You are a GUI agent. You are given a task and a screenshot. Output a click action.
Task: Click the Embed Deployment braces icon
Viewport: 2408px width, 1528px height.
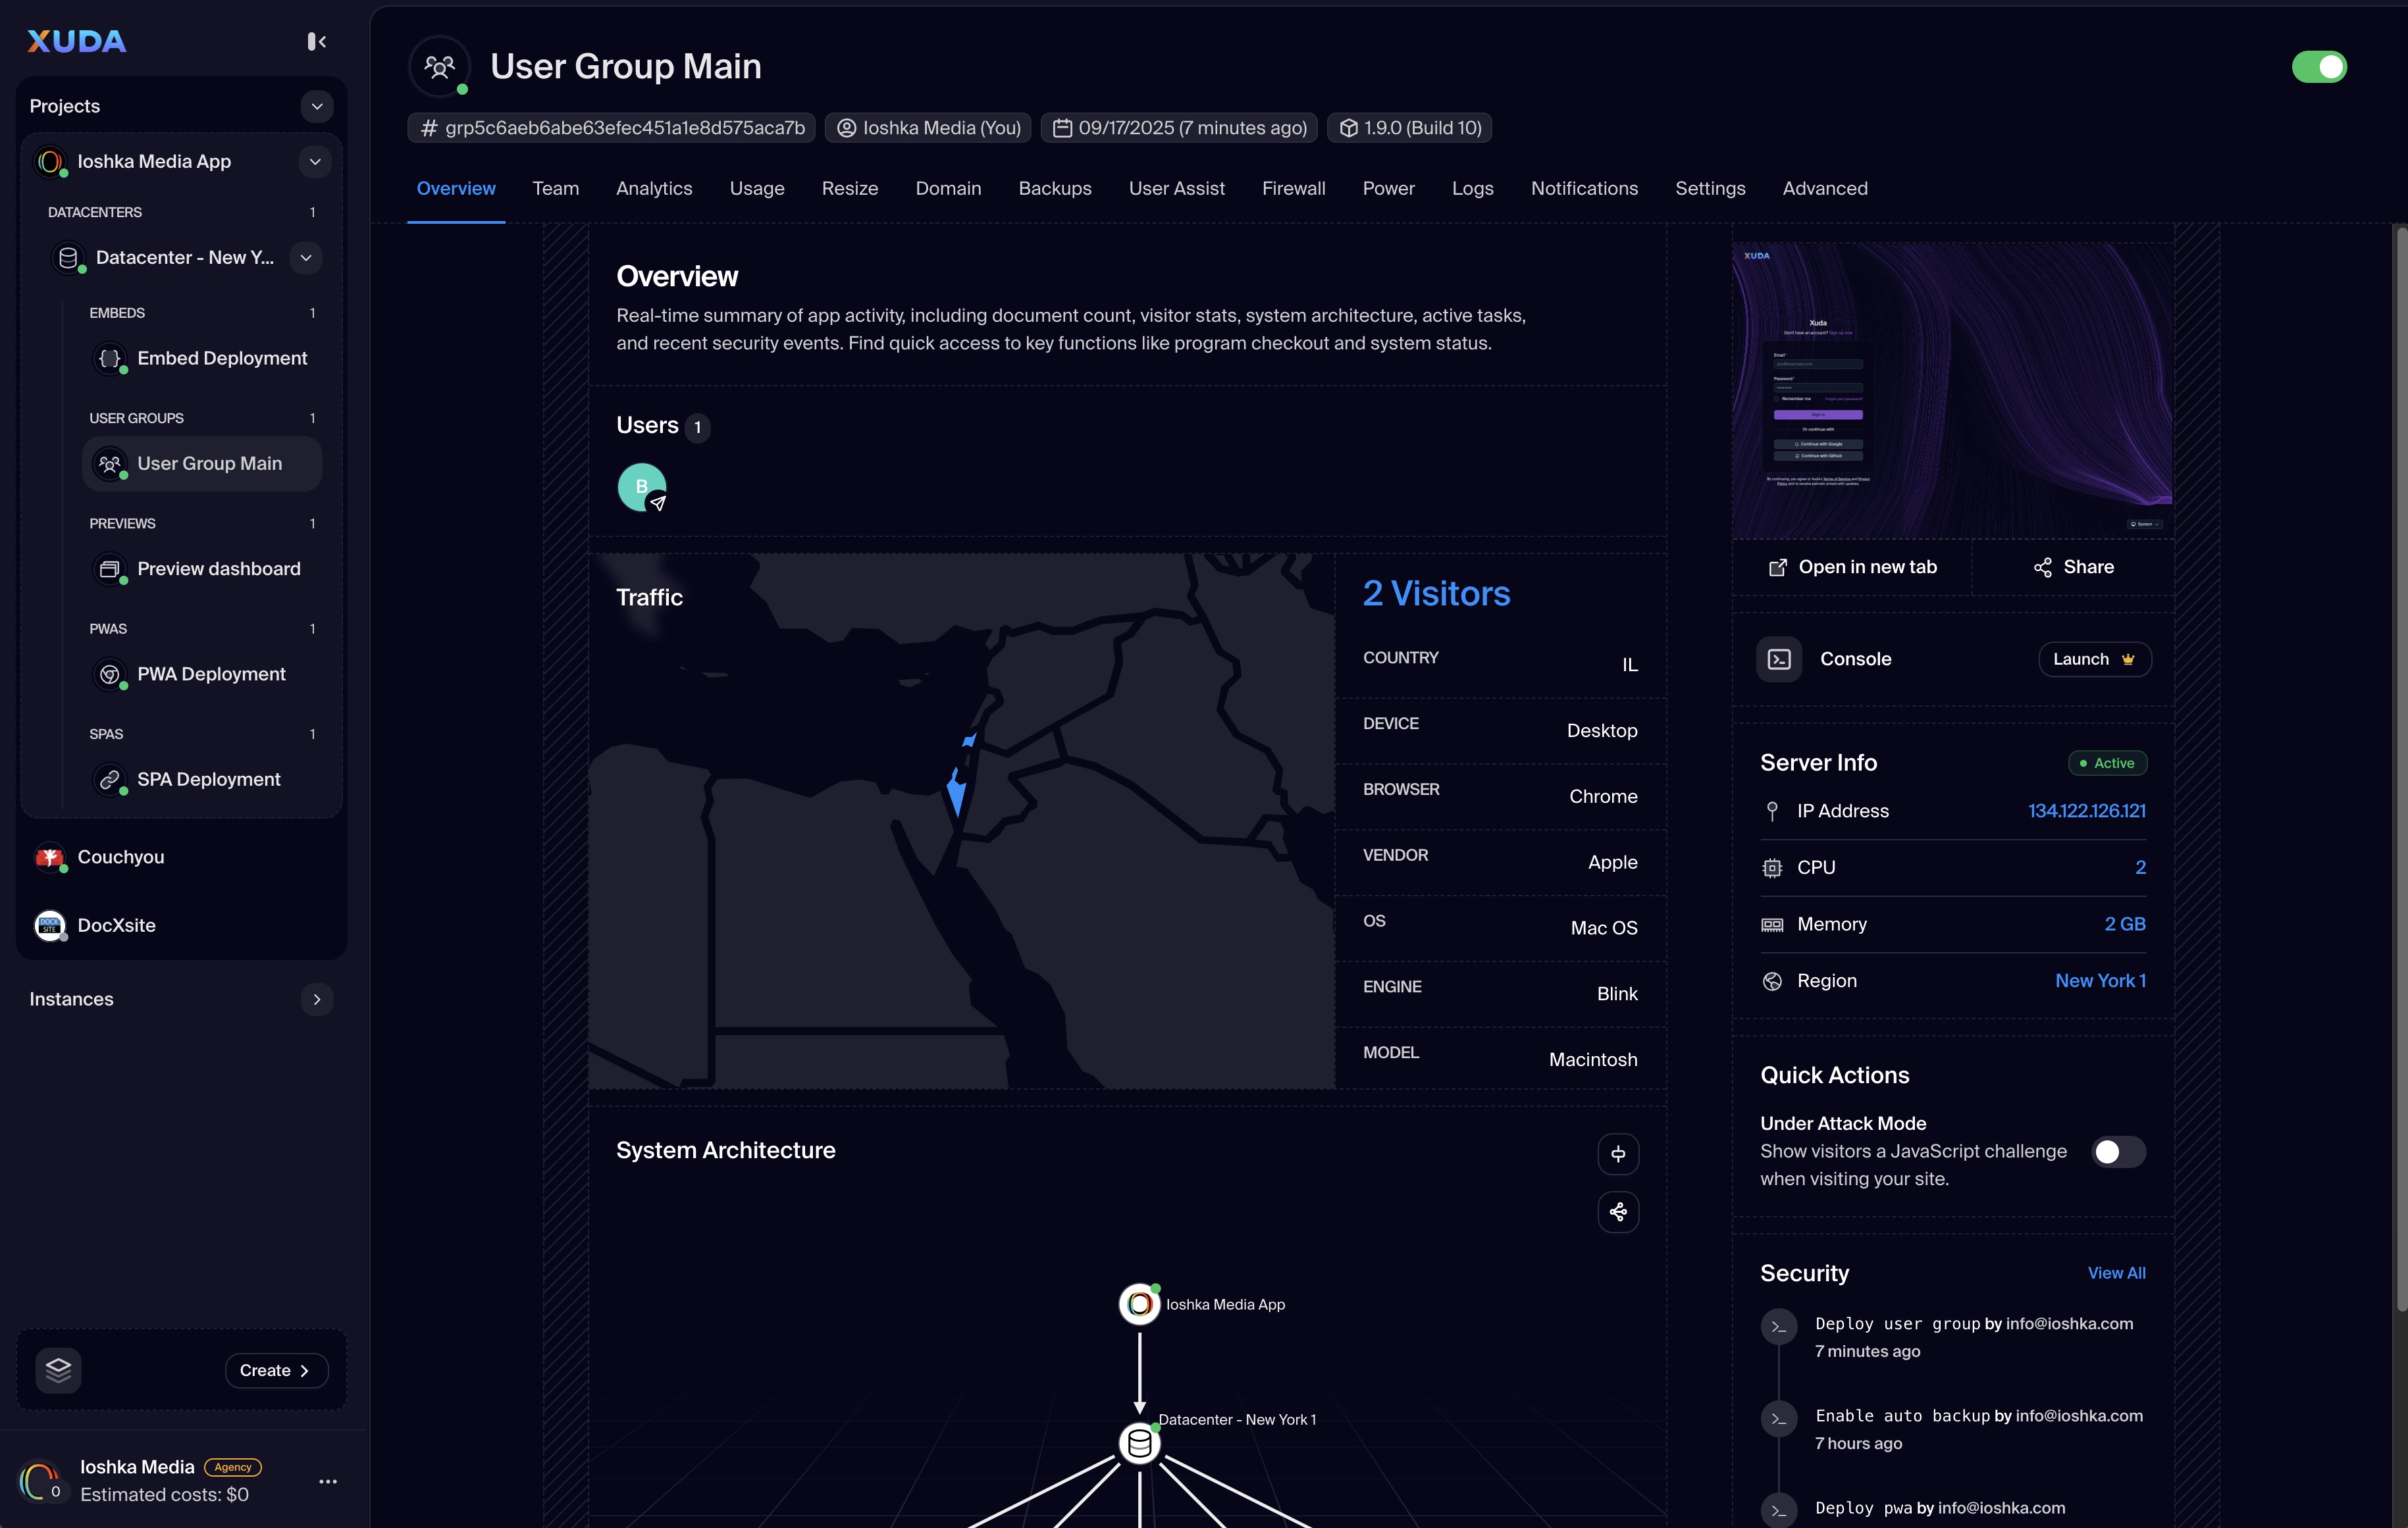110,358
